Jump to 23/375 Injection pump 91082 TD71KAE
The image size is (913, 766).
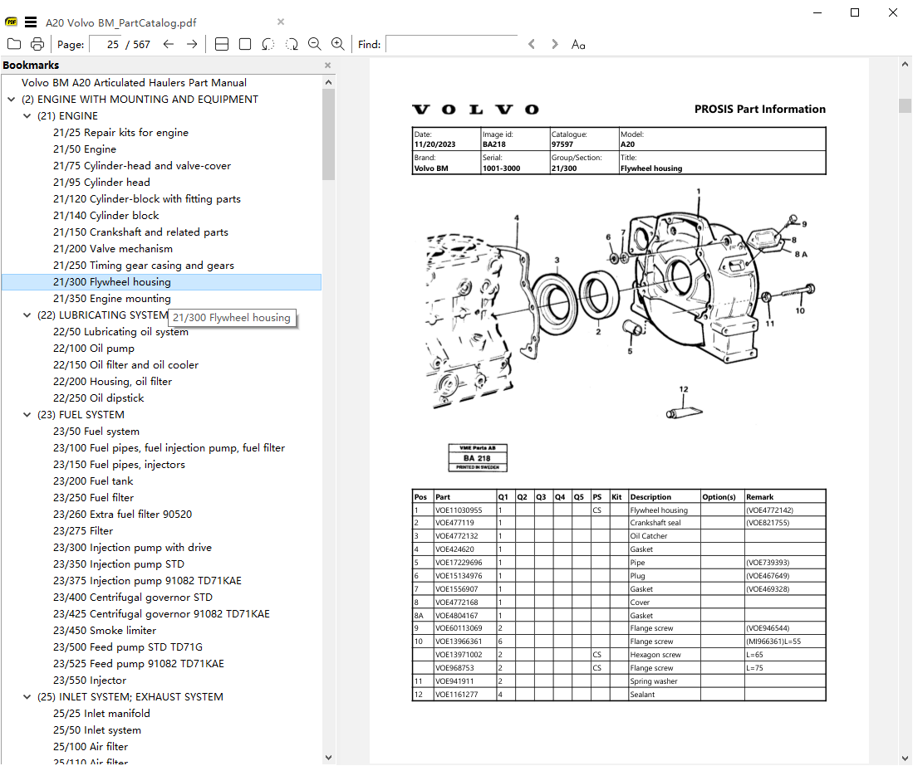pos(147,580)
